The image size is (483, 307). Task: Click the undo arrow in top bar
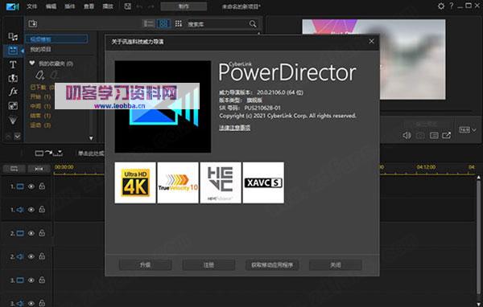pos(139,6)
